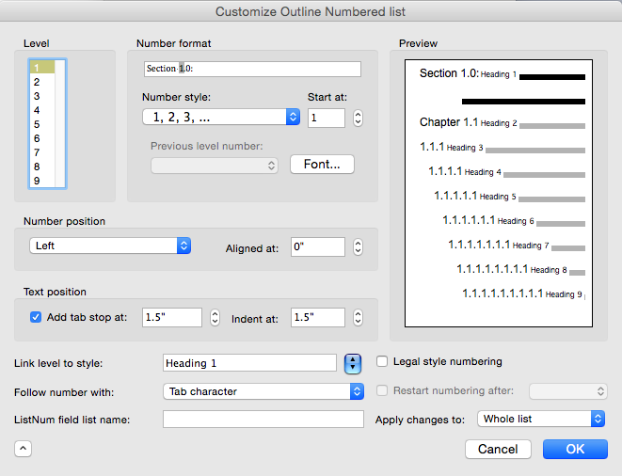Image resolution: width=622 pixels, height=476 pixels.
Task: Adjust the tab stop stepper
Action: 215,317
